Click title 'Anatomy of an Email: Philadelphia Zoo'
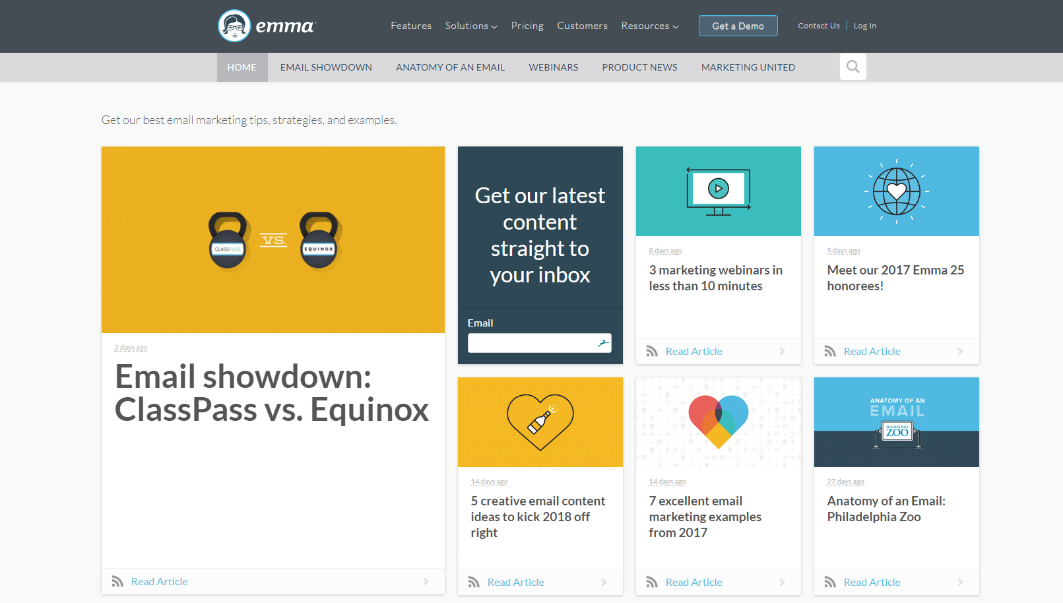1063x603 pixels. (886, 509)
